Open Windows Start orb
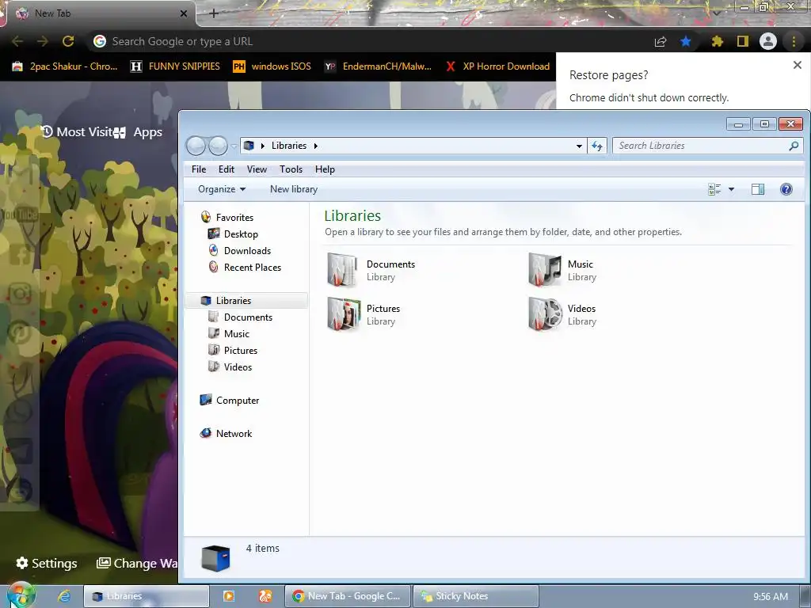 coord(21,595)
